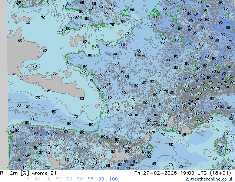Click the 'Th 27-02-2025 19:00 UTC (18+01)' timestamp
The width and height of the screenshot is (235, 182).
(x=183, y=173)
